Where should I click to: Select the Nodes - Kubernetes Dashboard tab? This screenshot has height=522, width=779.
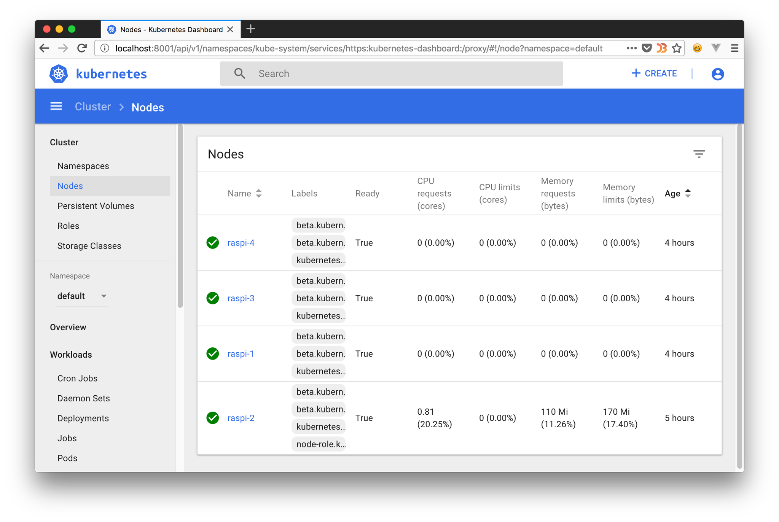point(171,29)
